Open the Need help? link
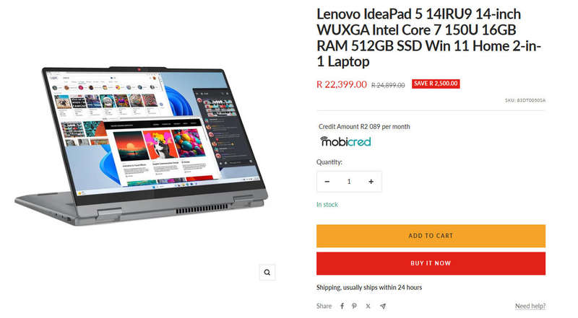Screen dimensions: 578x318 pos(530,306)
